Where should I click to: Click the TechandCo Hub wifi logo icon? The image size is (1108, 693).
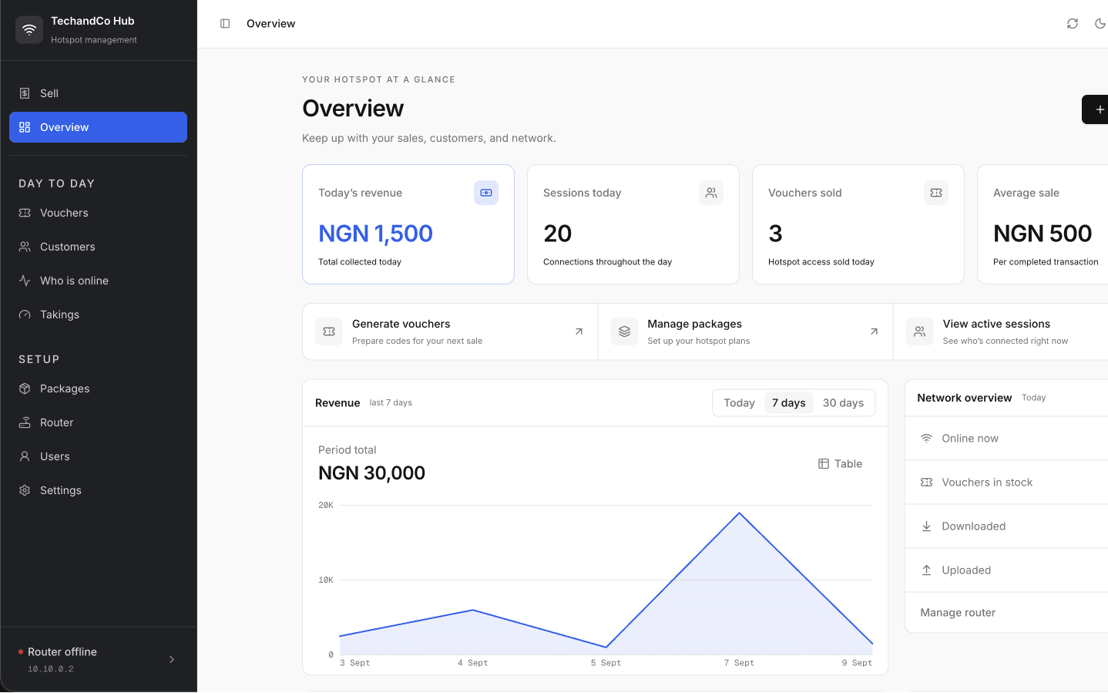tap(29, 30)
